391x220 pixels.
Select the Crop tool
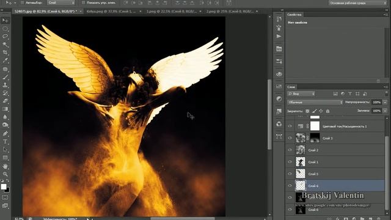[x=5, y=53]
